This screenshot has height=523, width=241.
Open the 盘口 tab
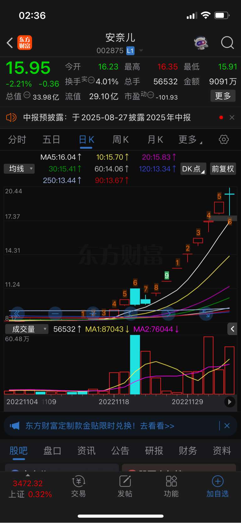[x=52, y=451]
